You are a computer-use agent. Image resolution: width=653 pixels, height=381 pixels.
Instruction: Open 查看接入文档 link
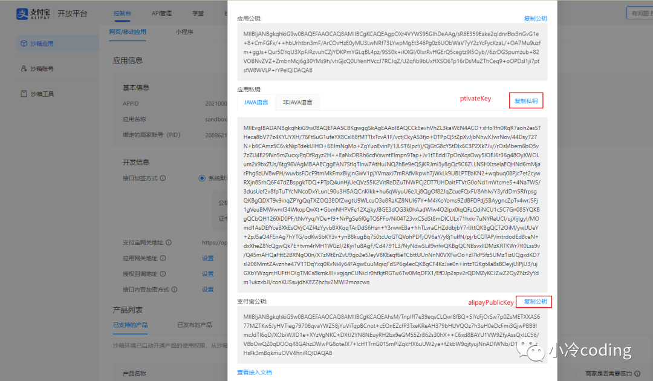tap(255, 373)
